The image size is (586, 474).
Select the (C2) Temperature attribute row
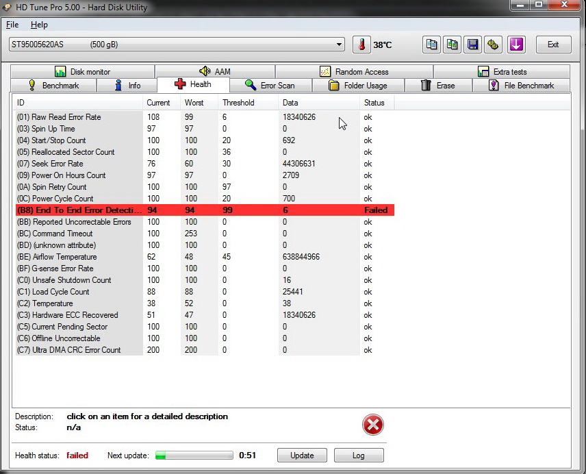pyautogui.click(x=205, y=303)
